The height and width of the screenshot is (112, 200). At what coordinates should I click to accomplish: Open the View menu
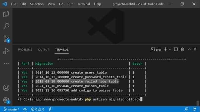pos(51,4)
